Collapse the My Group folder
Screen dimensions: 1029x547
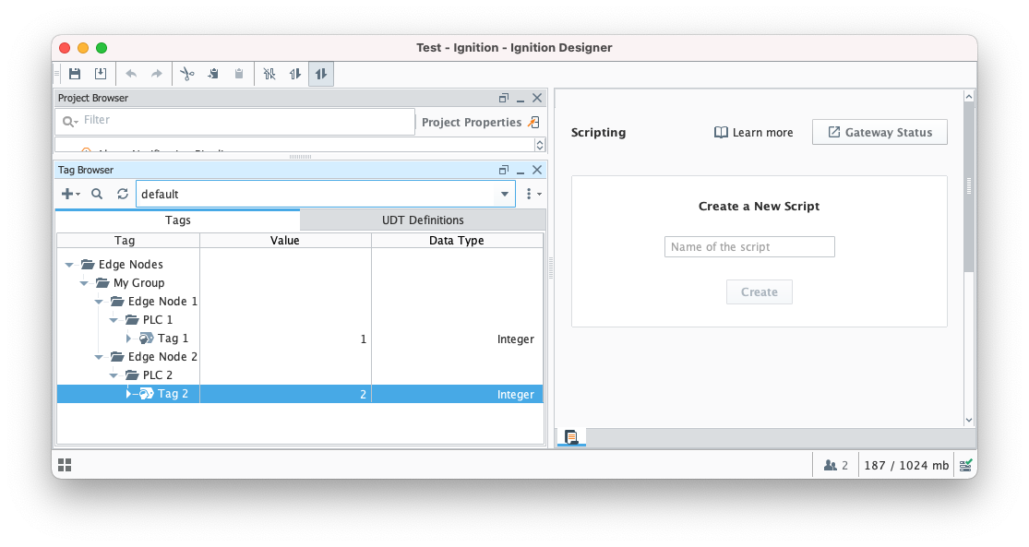pyautogui.click(x=84, y=283)
